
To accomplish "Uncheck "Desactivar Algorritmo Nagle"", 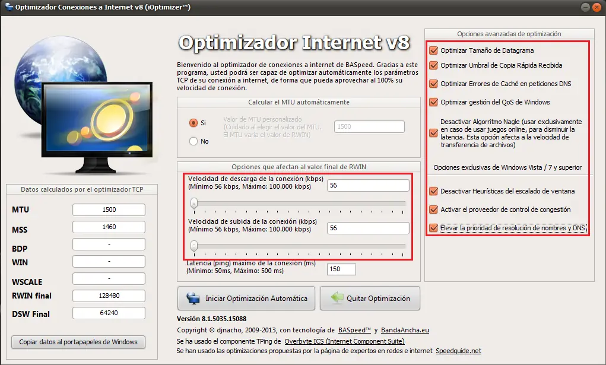I will (x=433, y=133).
